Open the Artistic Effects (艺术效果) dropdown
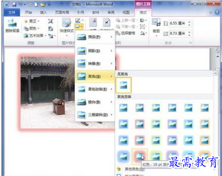The width and height of the screenshot is (222, 176). point(35,35)
